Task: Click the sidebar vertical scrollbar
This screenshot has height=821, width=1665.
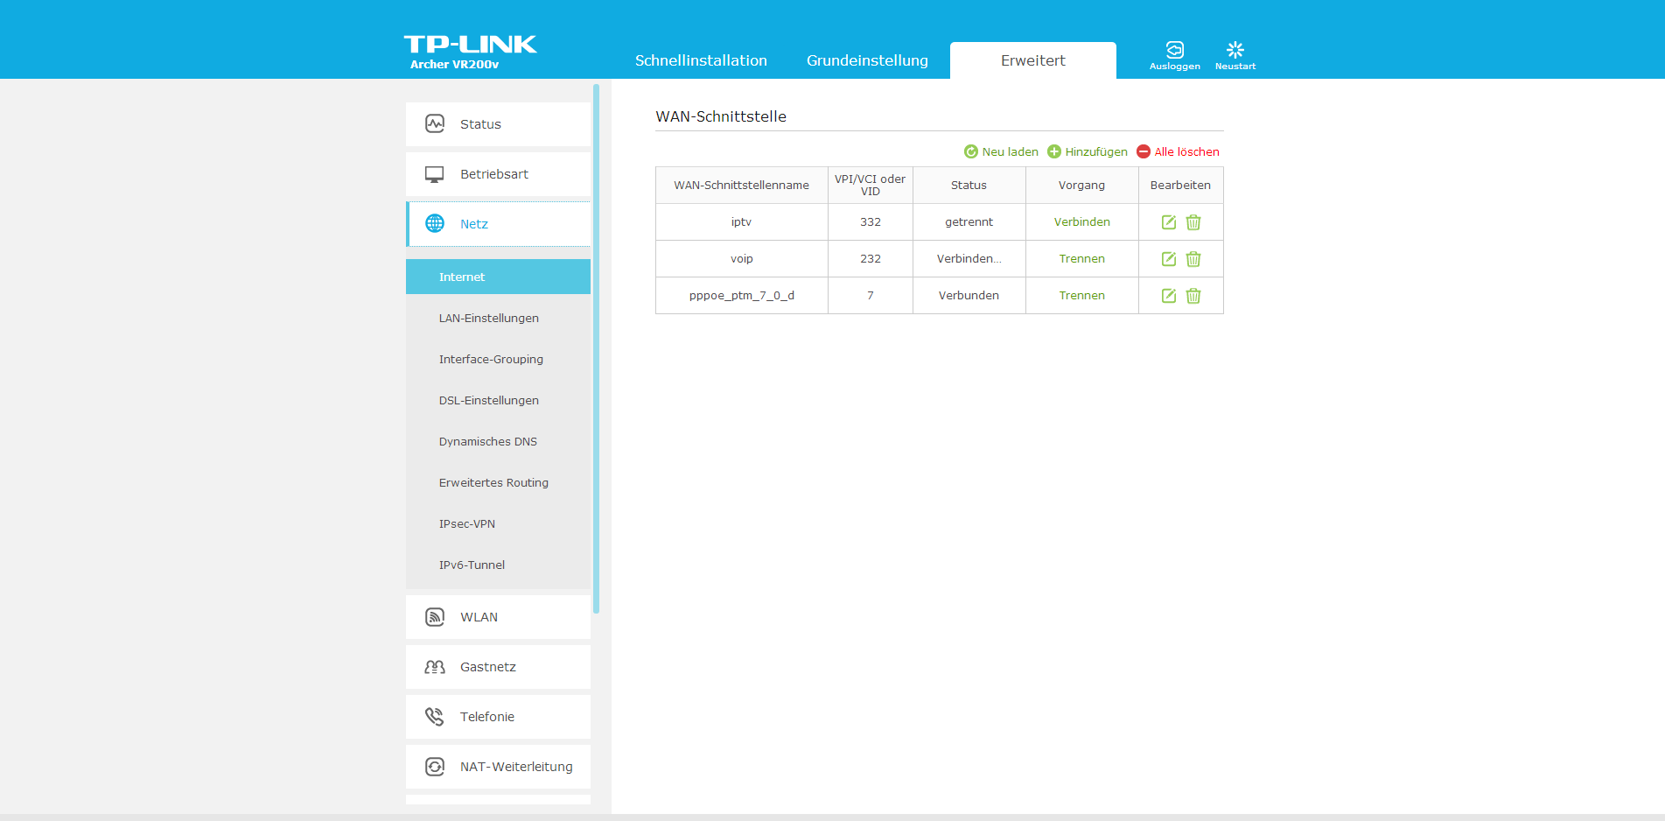Action: click(x=596, y=350)
